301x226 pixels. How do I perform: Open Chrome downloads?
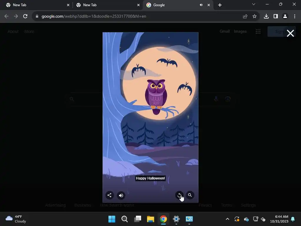(266, 16)
